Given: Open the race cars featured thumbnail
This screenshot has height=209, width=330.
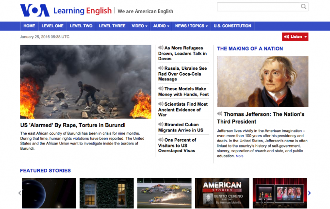Looking at the screenshot, I should 165,193.
